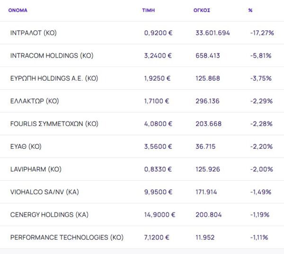Viewport: 284px width, 254px height.
Task: Click FOURLIS ΣΥΜΜΕΤΟΧΩΝ (ΚΟ) name
Action: coord(54,124)
